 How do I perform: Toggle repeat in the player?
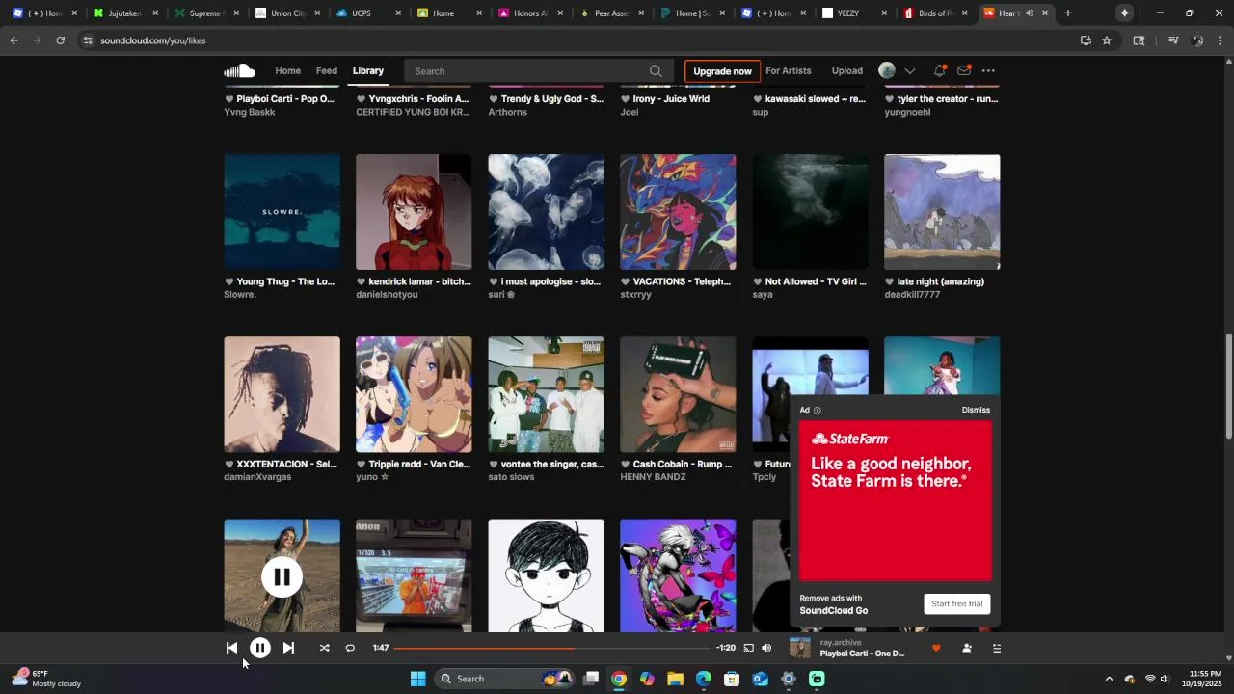tap(350, 648)
